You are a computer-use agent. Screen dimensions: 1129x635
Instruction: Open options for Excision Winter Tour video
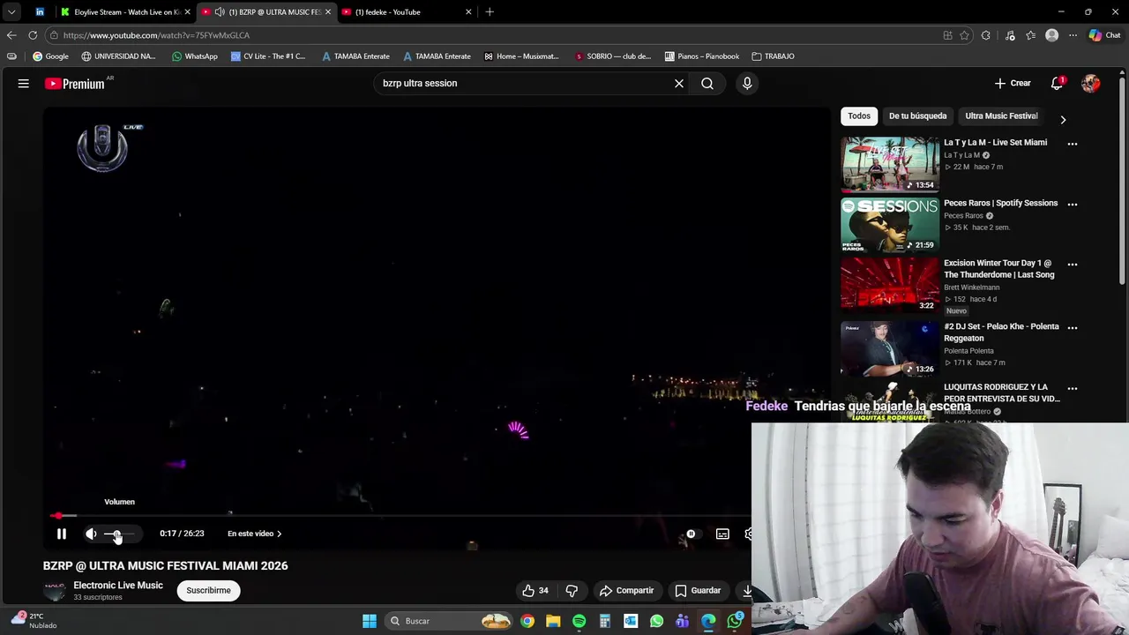(x=1073, y=264)
